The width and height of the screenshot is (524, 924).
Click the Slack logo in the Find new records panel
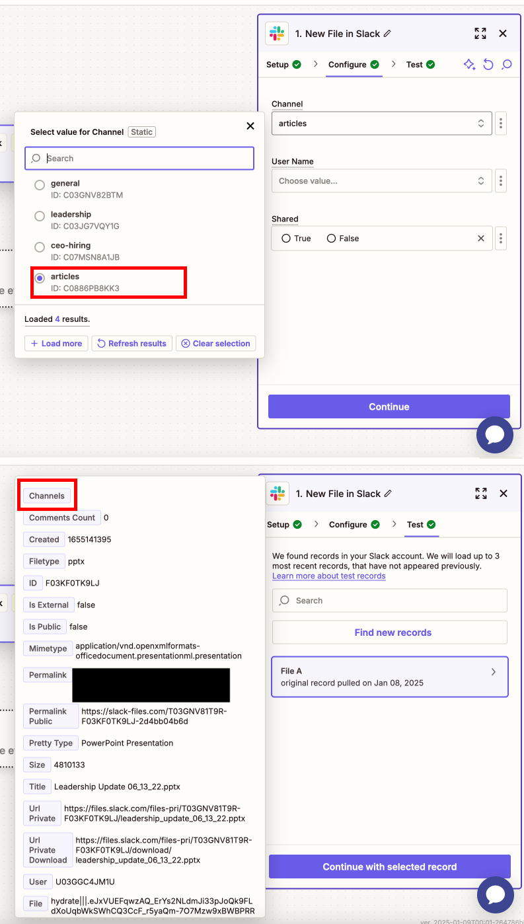278,494
